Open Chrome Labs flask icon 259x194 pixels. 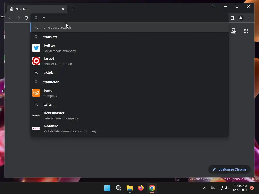(x=233, y=31)
